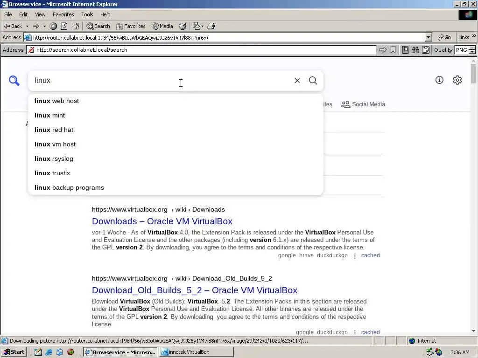Image resolution: width=478 pixels, height=358 pixels.
Task: Open the Media toolbar button
Action: pos(163,26)
